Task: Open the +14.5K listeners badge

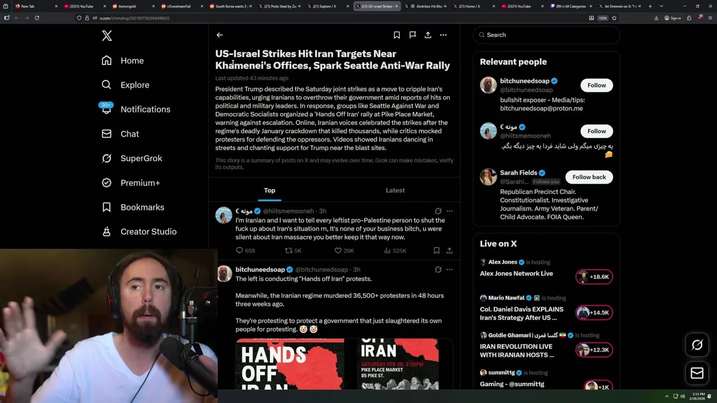Action: point(594,312)
